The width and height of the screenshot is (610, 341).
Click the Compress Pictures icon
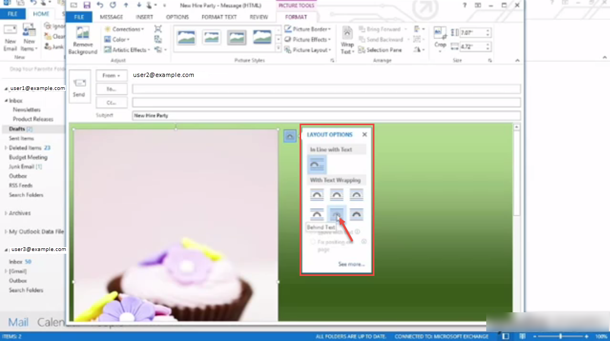pyautogui.click(x=158, y=29)
